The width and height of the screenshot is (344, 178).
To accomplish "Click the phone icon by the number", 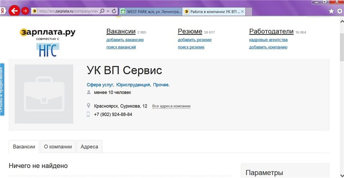I will pos(89,114).
